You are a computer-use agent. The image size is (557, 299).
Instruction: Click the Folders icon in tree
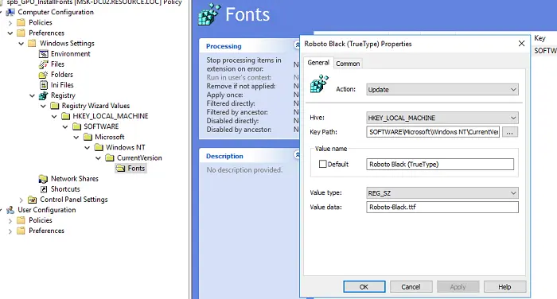point(43,75)
